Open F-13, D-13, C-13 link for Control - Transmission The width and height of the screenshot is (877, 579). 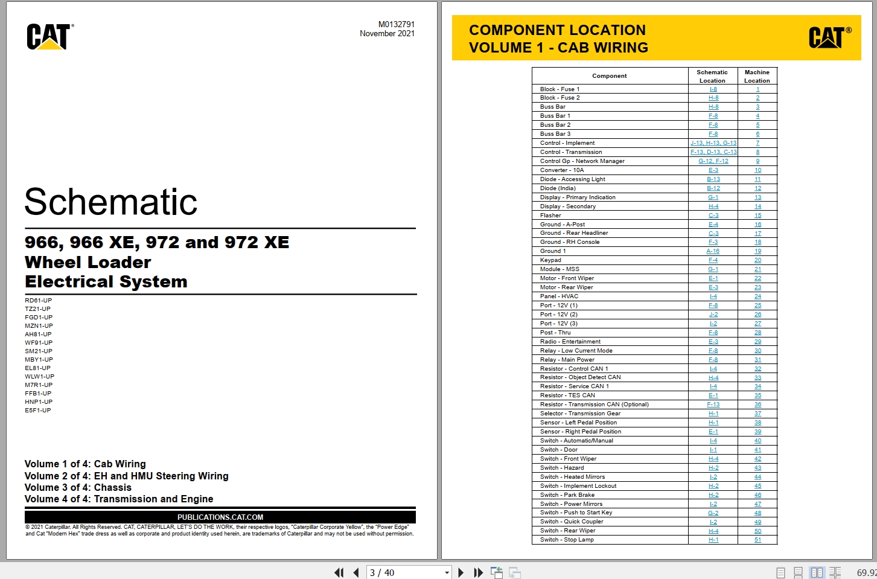713,152
